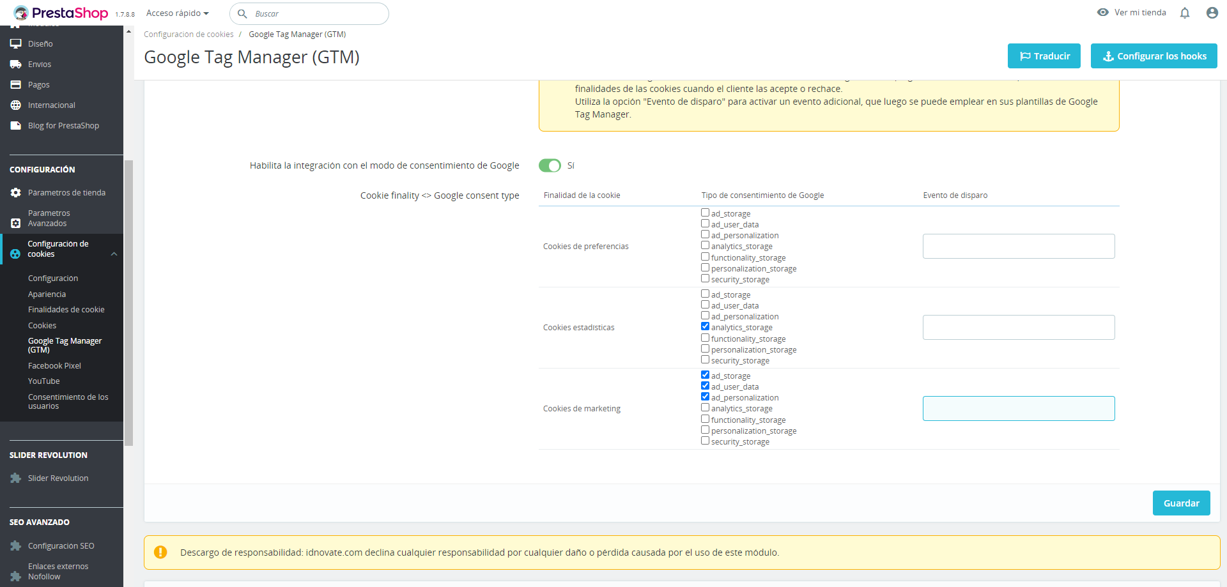
Task: Click the sidebar scroll-up arrow
Action: coord(129,31)
